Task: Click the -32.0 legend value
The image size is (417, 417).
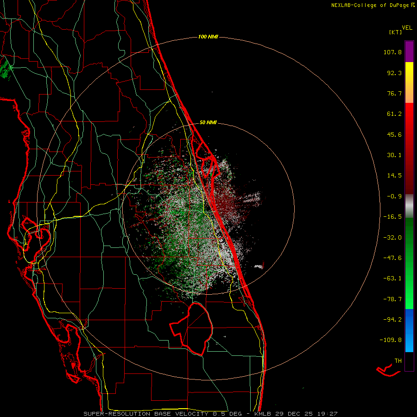Action: 392,238
